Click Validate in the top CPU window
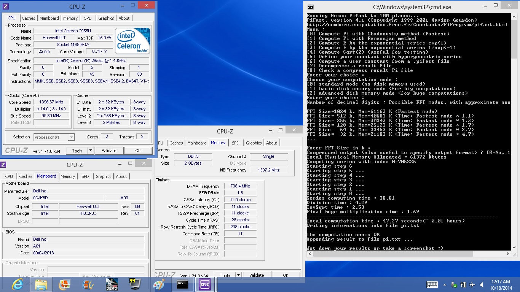This screenshot has height=292, width=520. [x=109, y=151]
